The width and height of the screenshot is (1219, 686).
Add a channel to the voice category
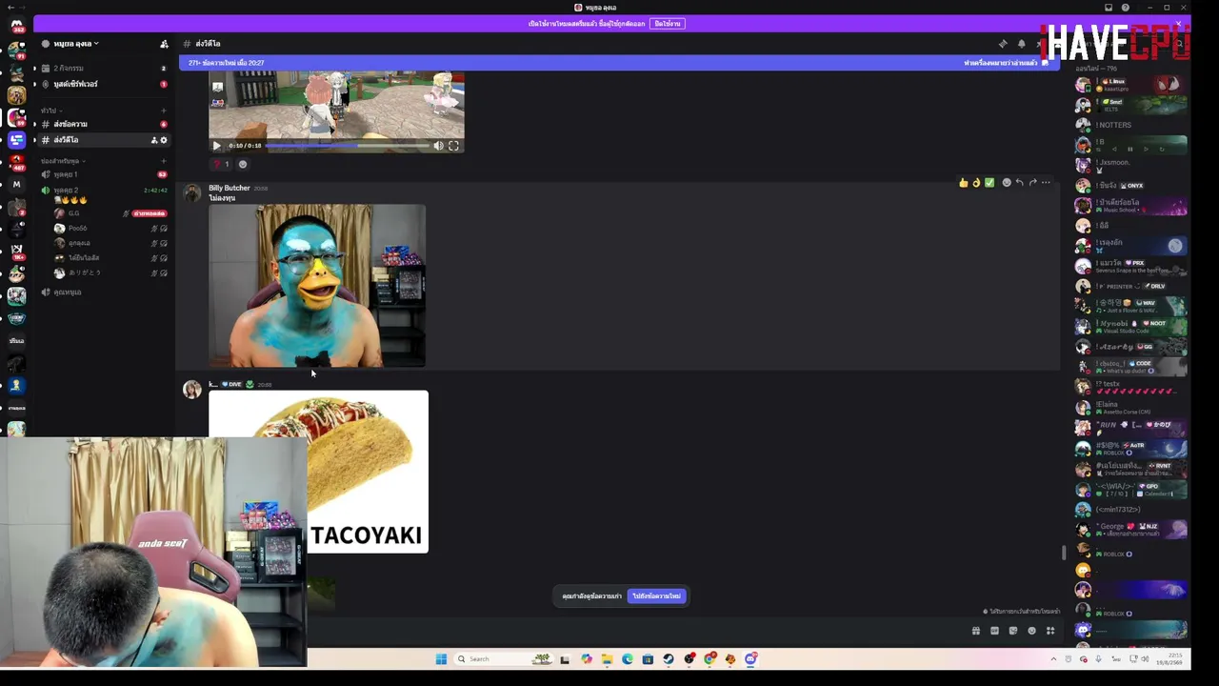click(164, 161)
